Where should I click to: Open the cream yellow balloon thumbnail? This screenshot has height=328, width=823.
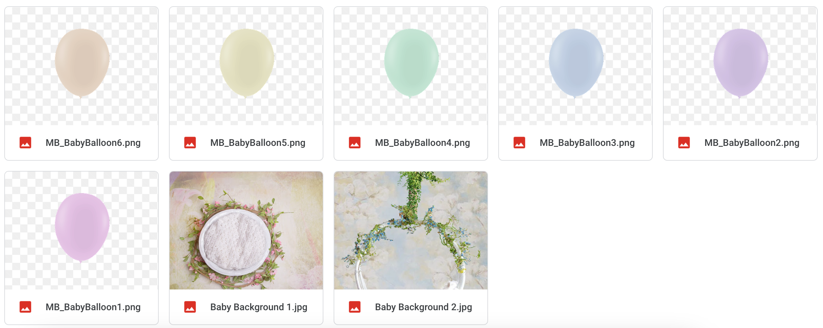pos(246,66)
